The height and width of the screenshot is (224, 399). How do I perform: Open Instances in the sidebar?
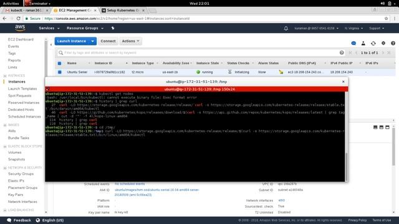tap(17, 82)
